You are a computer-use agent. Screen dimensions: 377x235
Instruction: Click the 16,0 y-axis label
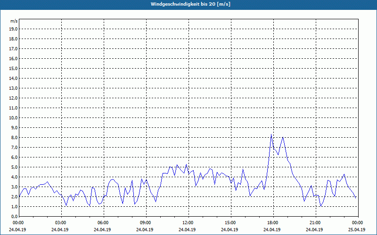pyautogui.click(x=13, y=58)
